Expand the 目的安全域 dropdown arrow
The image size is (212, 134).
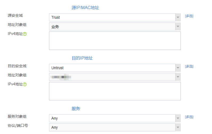[178, 68]
